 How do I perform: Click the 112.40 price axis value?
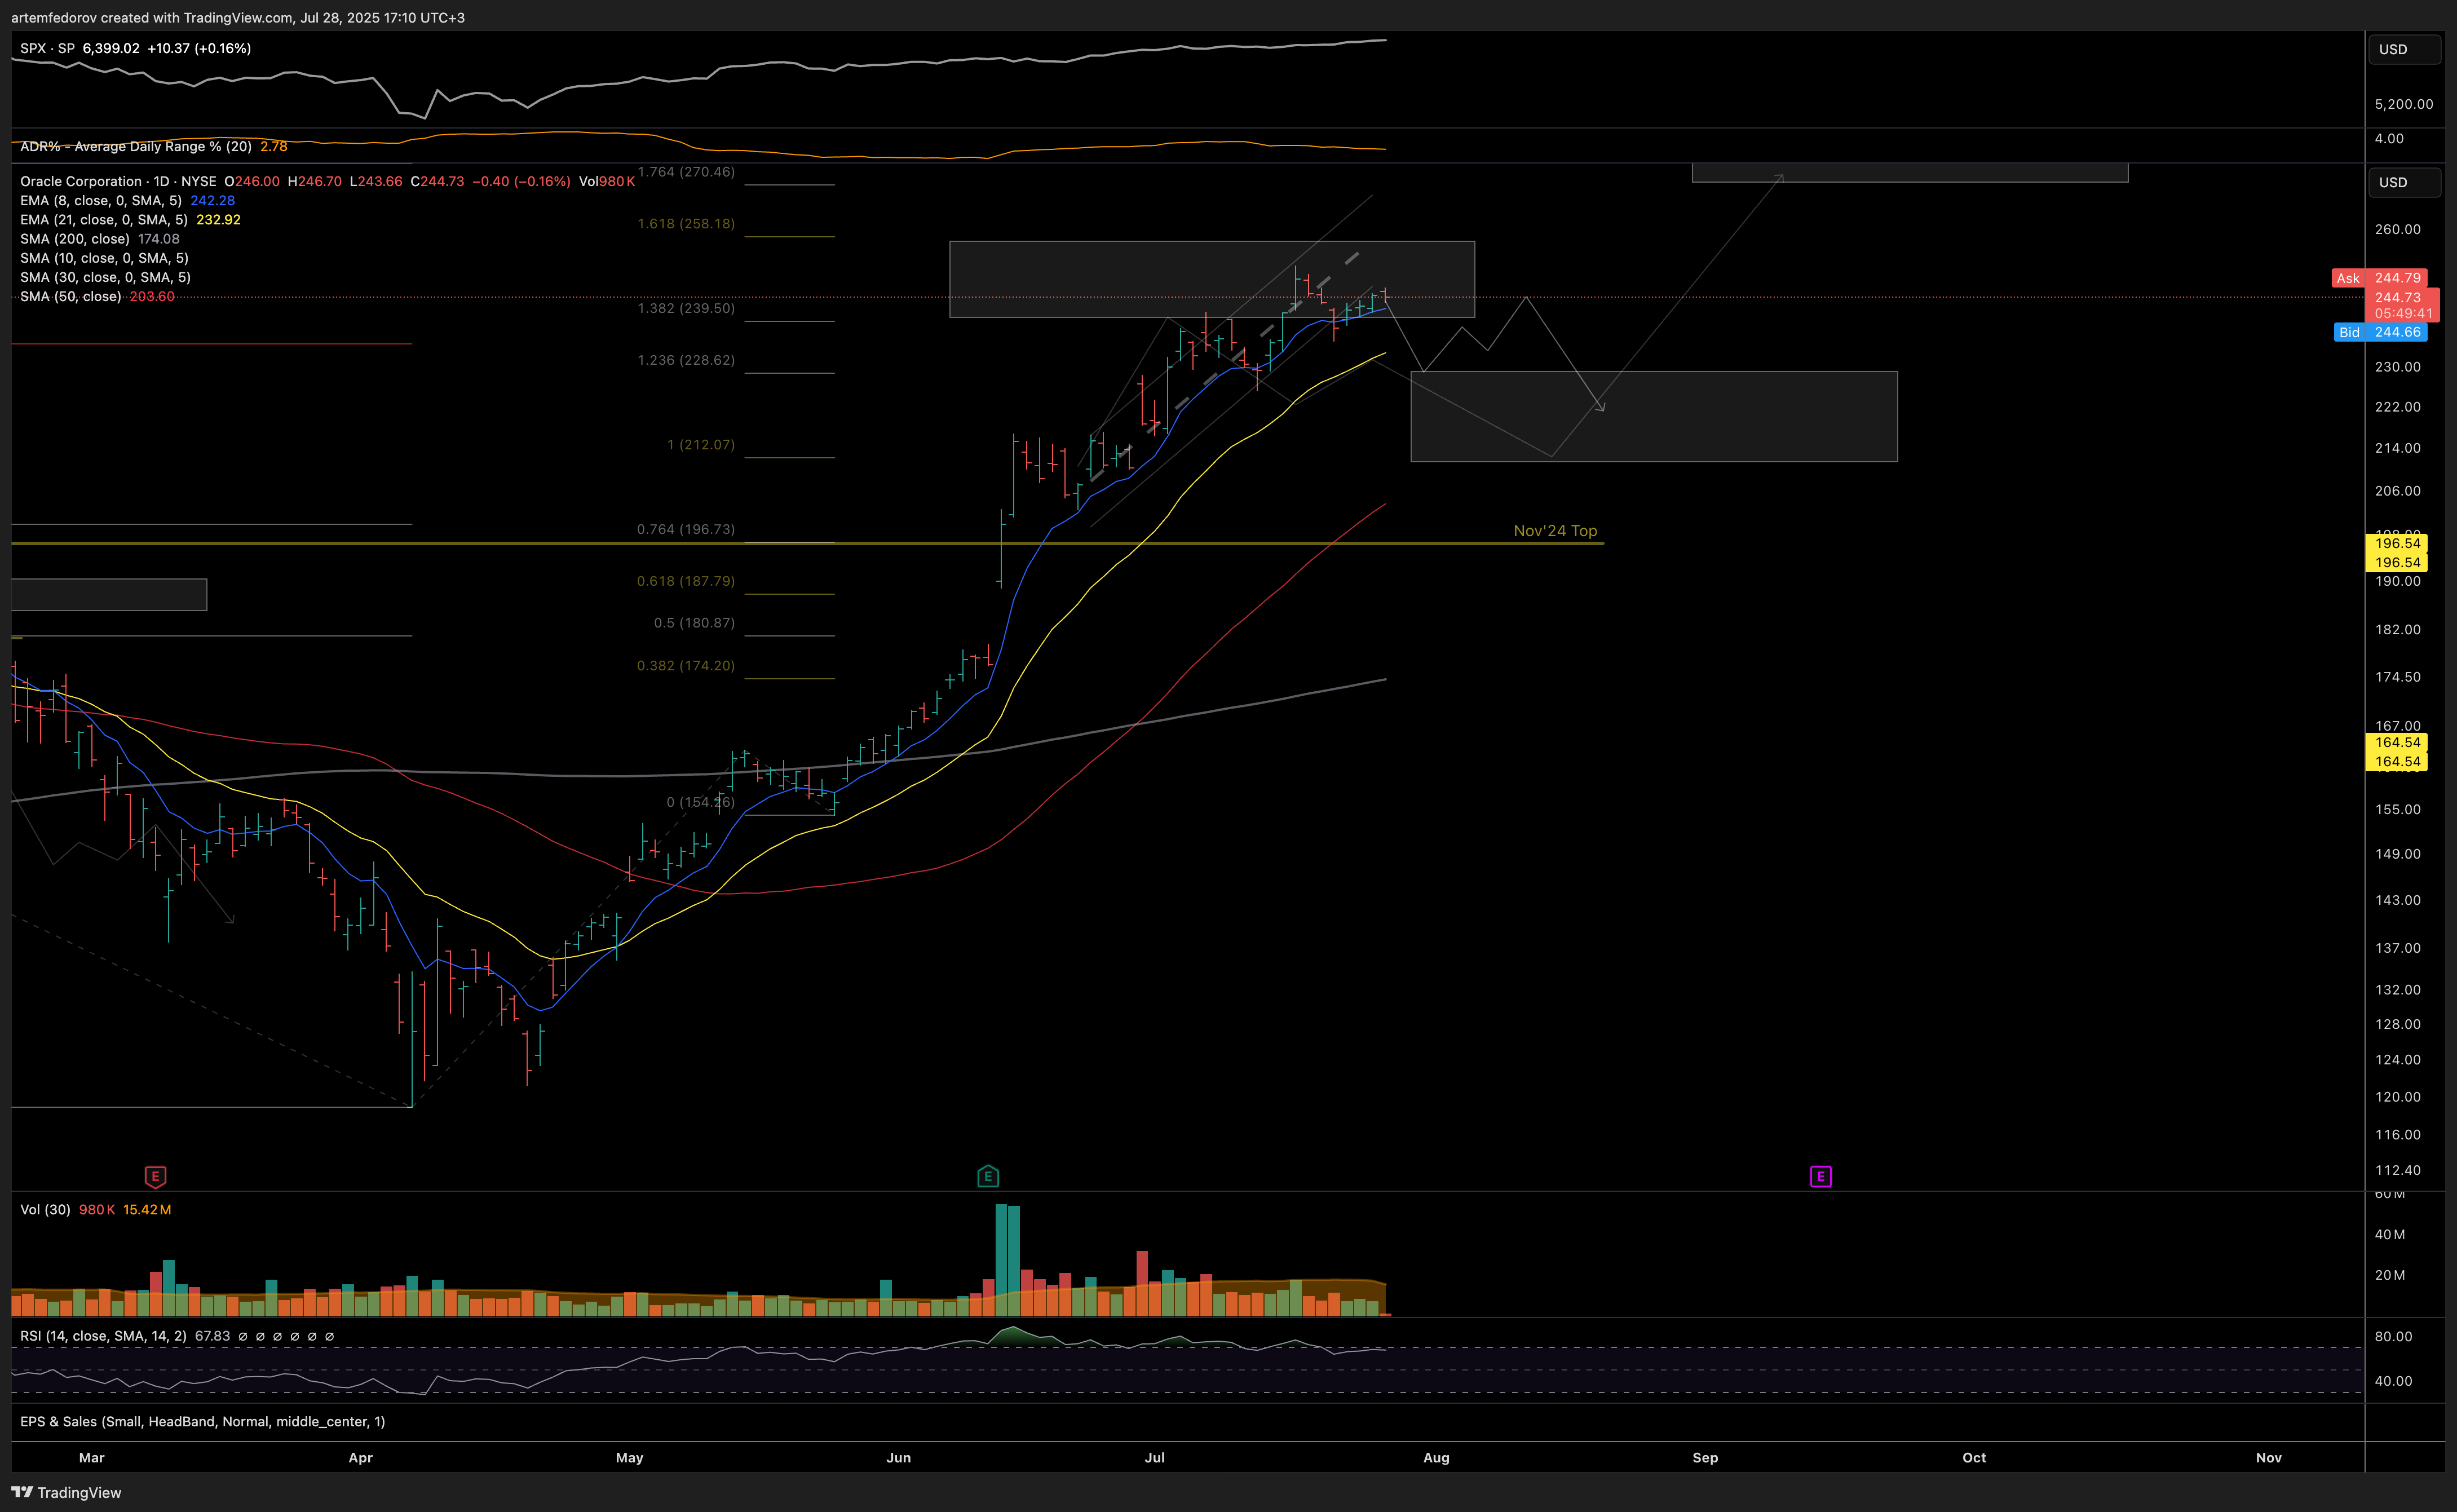[2398, 1170]
